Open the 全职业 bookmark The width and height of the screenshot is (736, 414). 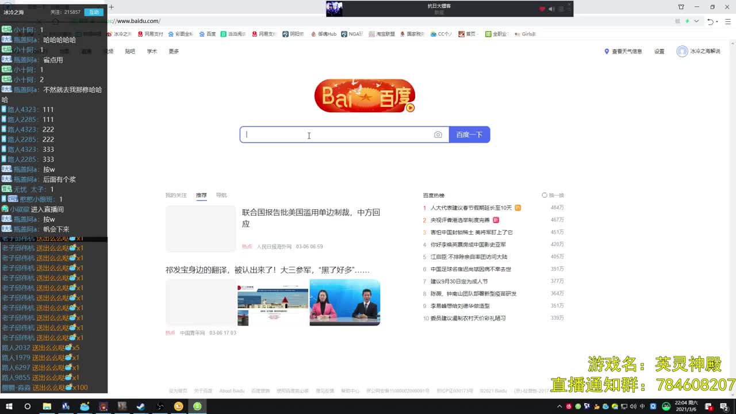(497, 34)
